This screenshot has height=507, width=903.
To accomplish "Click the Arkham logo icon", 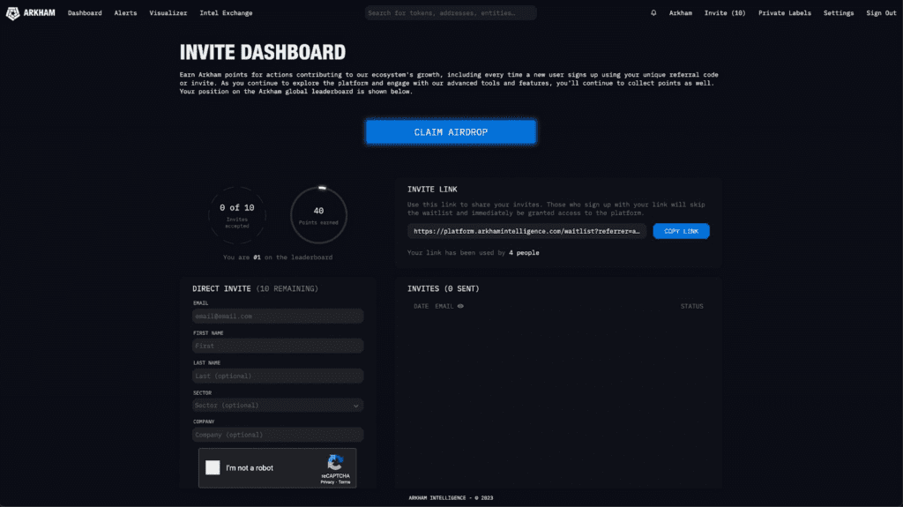I will [12, 13].
